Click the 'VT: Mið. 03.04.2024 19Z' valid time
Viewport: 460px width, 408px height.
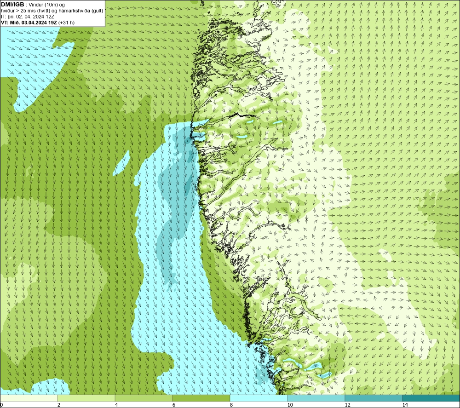pos(29,23)
